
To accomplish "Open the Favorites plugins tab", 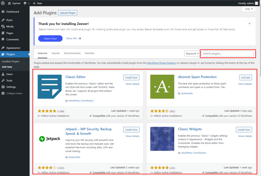I will click(89, 53).
